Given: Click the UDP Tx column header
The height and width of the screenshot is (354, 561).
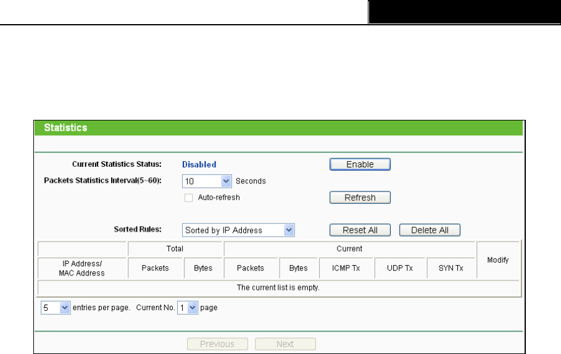Looking at the screenshot, I should [x=400, y=268].
